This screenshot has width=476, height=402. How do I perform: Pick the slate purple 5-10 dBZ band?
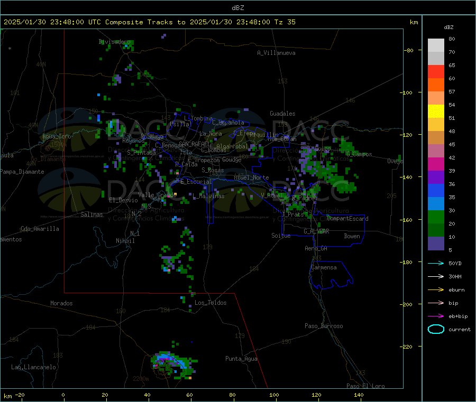coord(436,244)
